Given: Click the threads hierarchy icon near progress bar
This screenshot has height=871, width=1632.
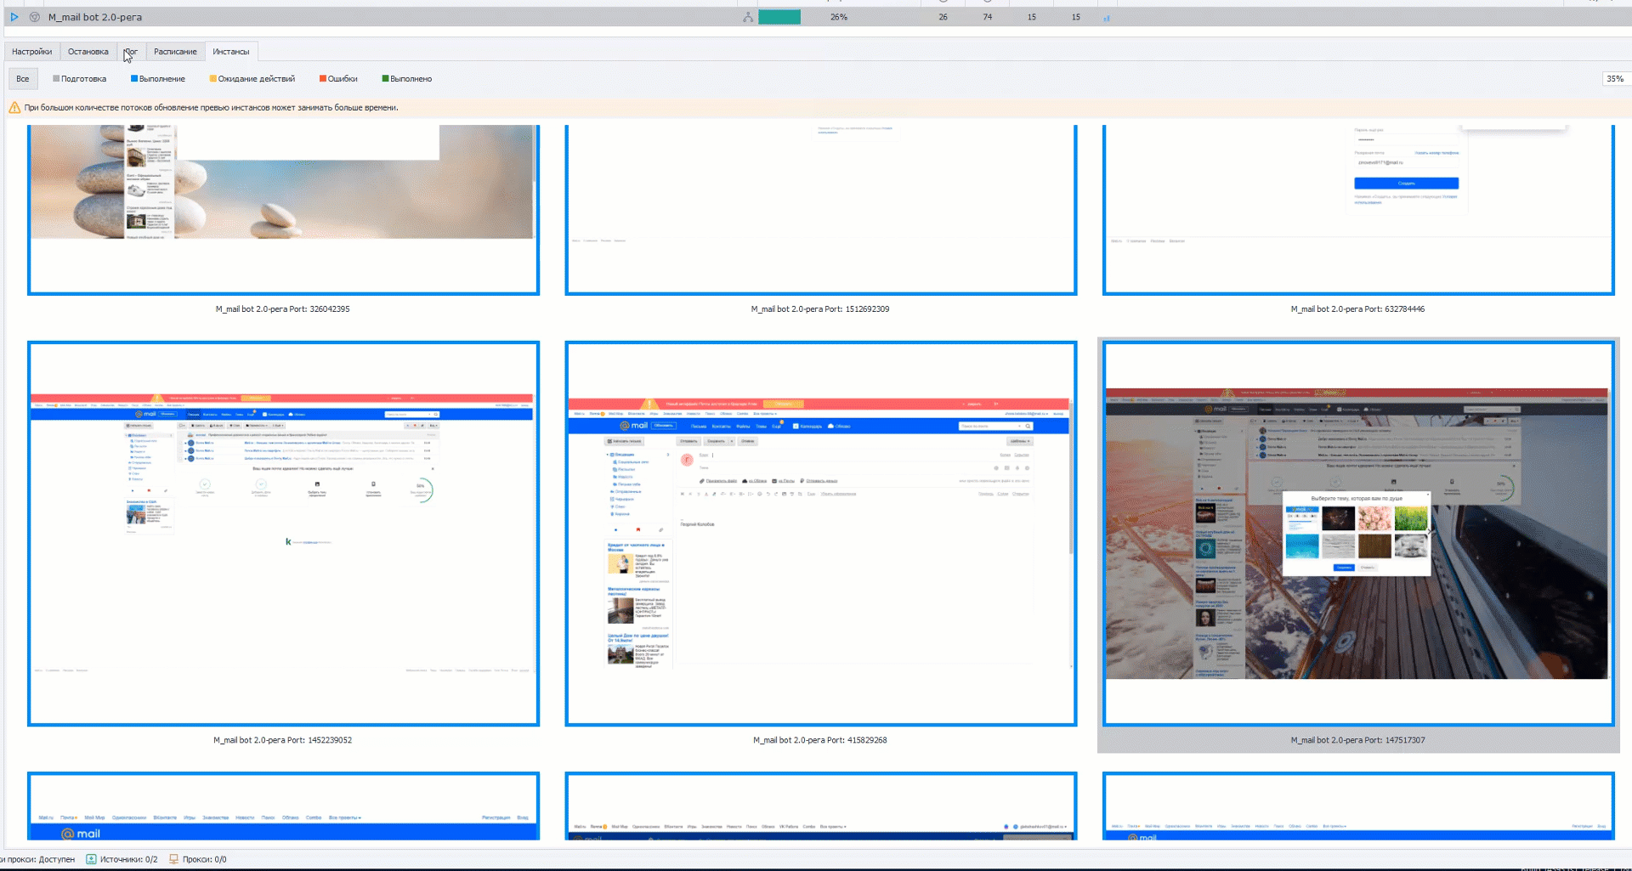Looking at the screenshot, I should tap(748, 17).
